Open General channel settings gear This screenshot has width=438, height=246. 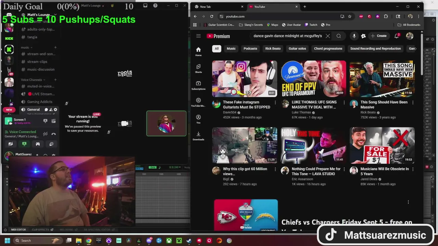point(55,110)
